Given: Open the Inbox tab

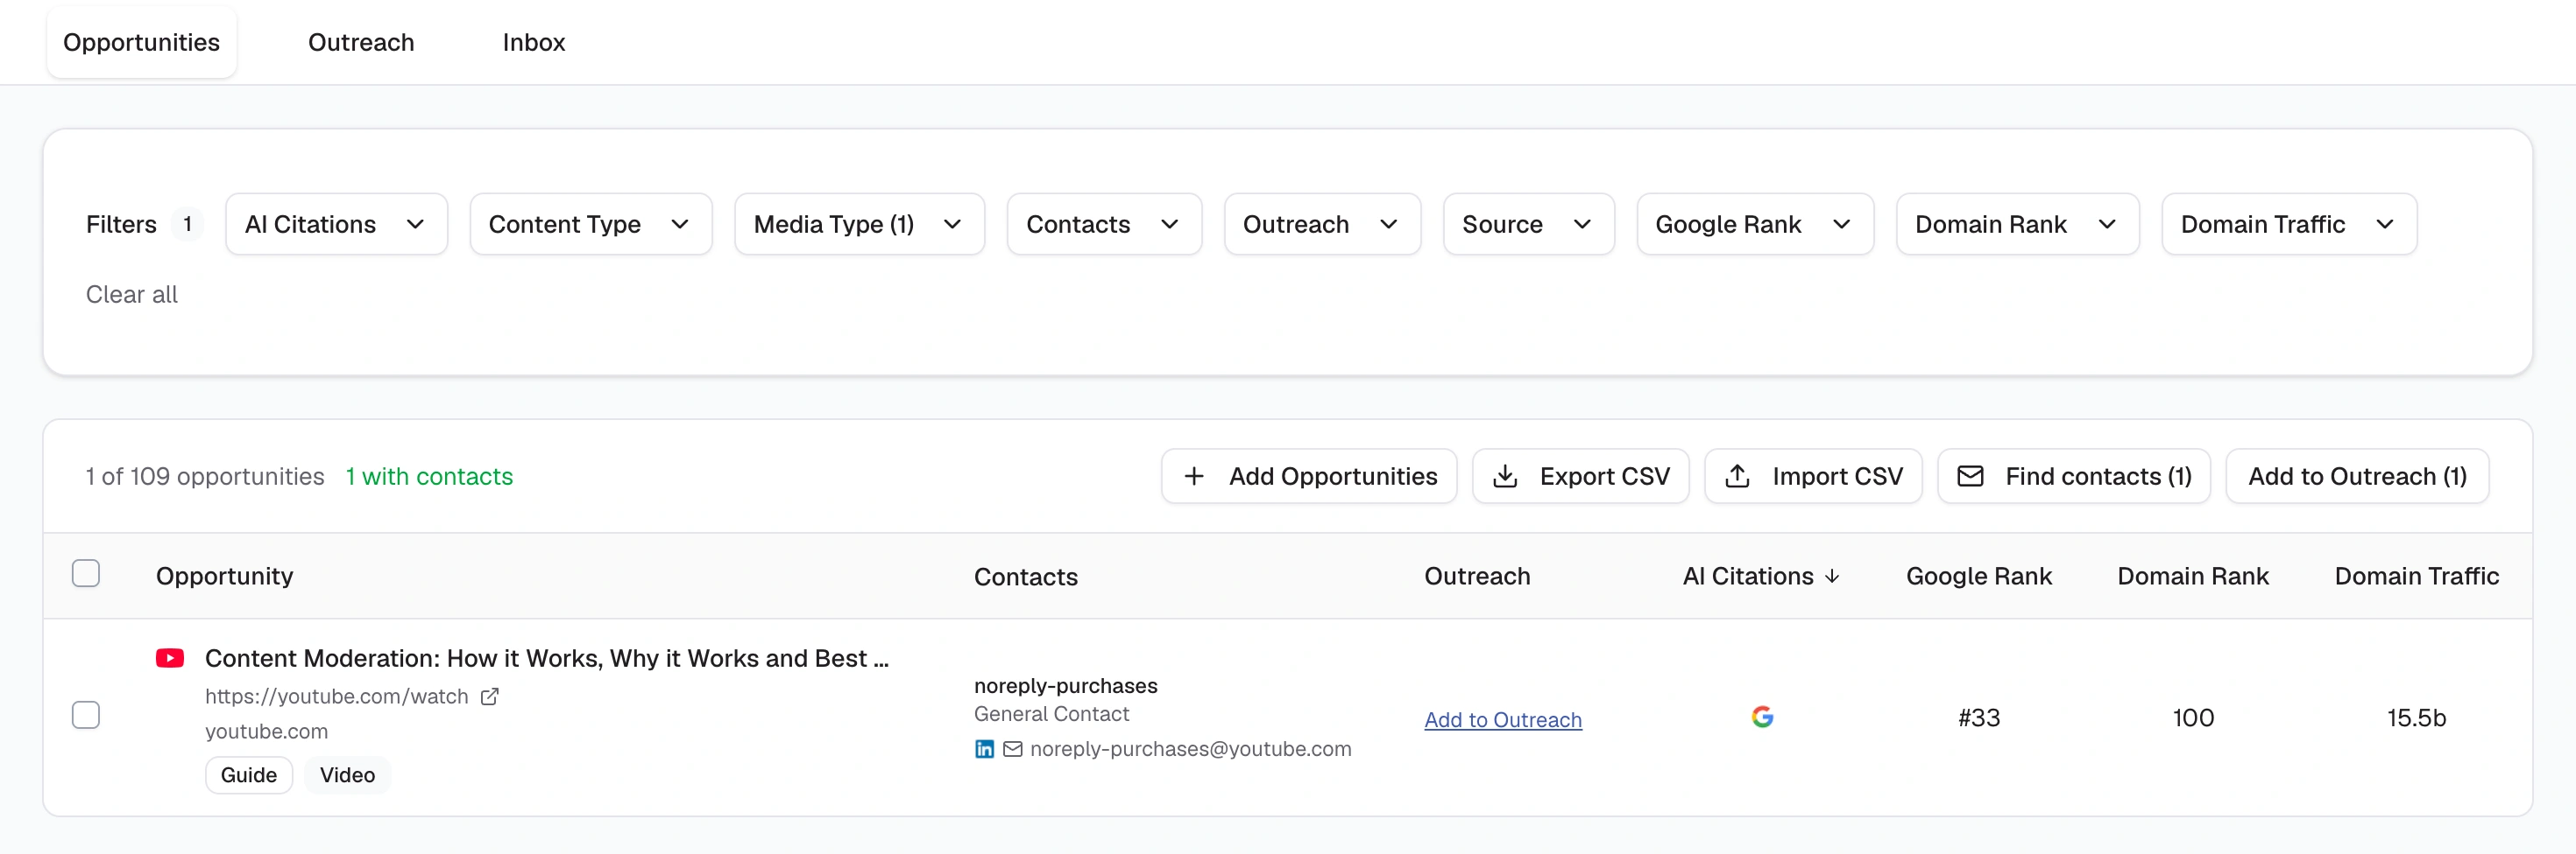Looking at the screenshot, I should (534, 42).
